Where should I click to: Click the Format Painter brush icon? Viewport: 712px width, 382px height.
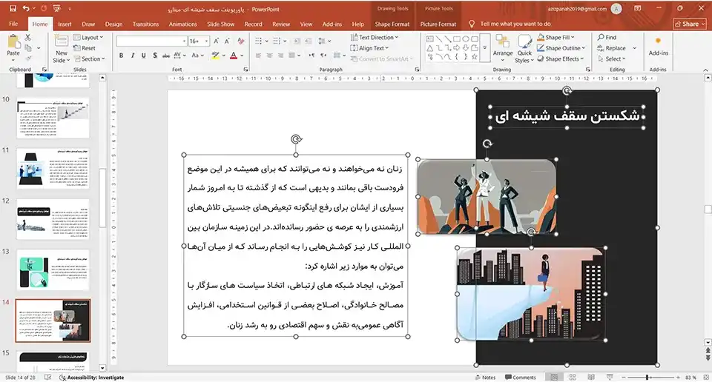(x=28, y=58)
